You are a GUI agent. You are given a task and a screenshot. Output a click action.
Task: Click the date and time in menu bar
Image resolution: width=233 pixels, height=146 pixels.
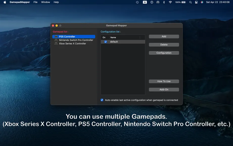tap(218, 2)
